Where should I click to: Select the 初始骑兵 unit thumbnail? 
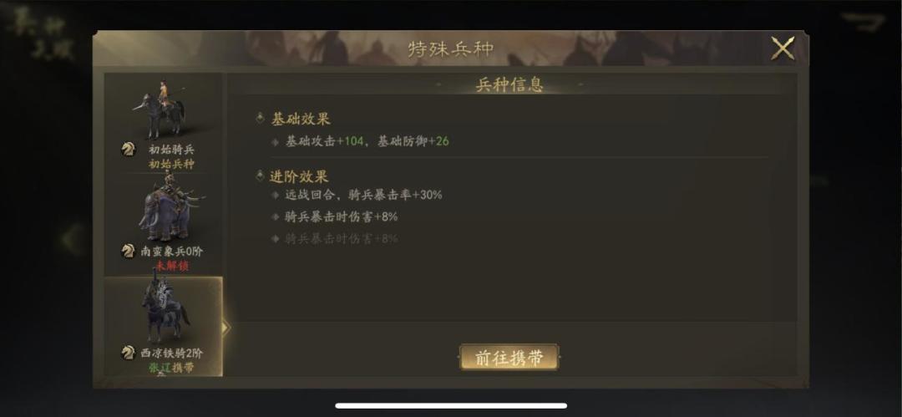click(163, 123)
